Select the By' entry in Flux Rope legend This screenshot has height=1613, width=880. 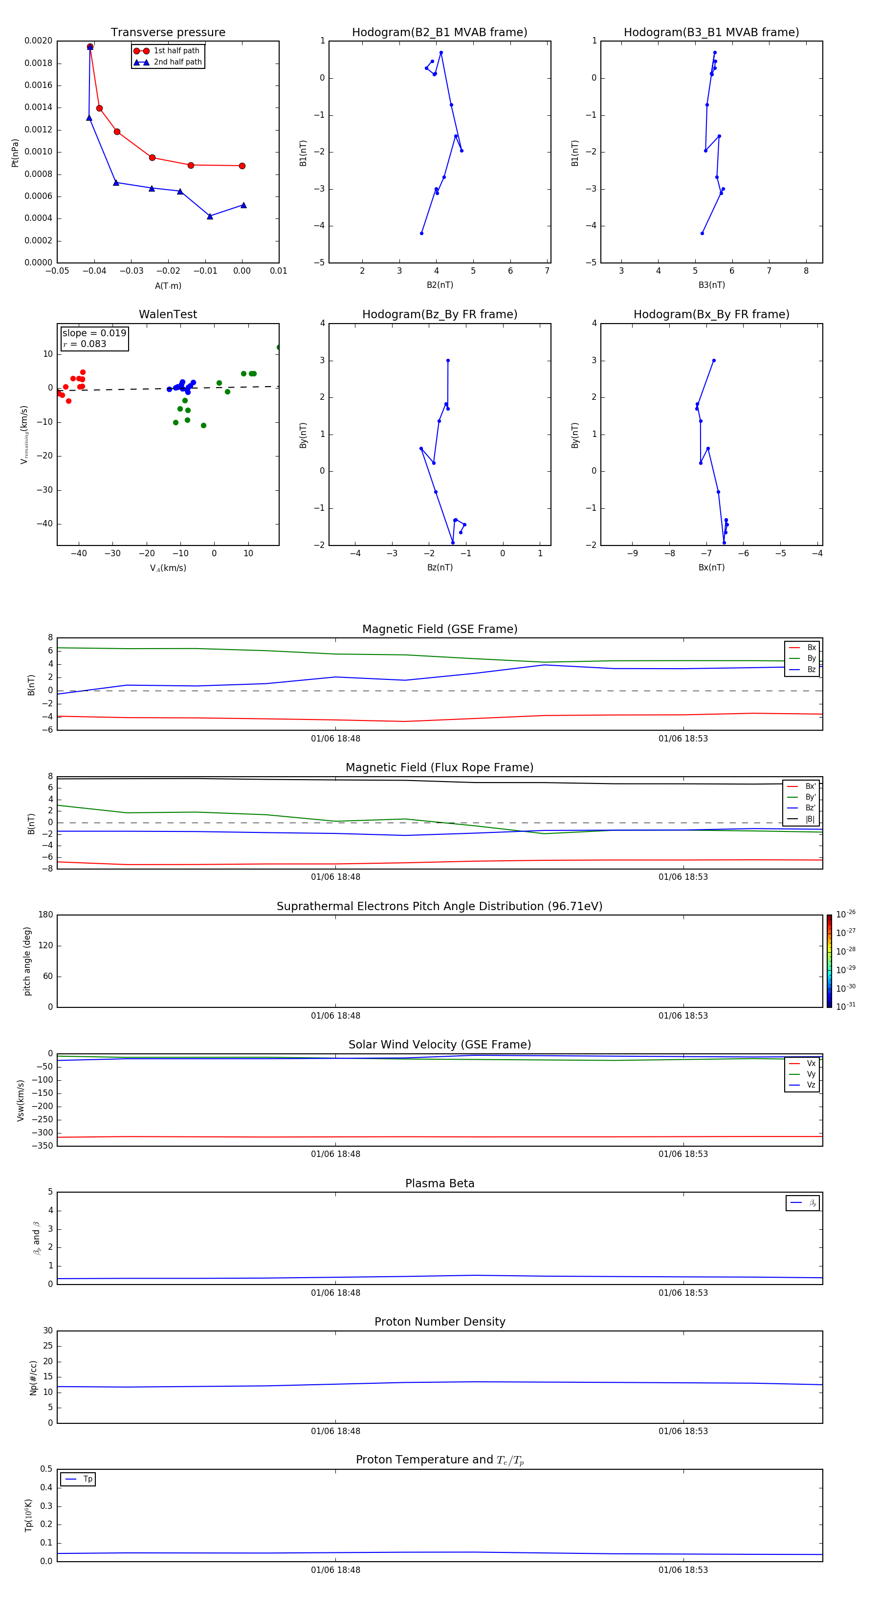(x=802, y=797)
